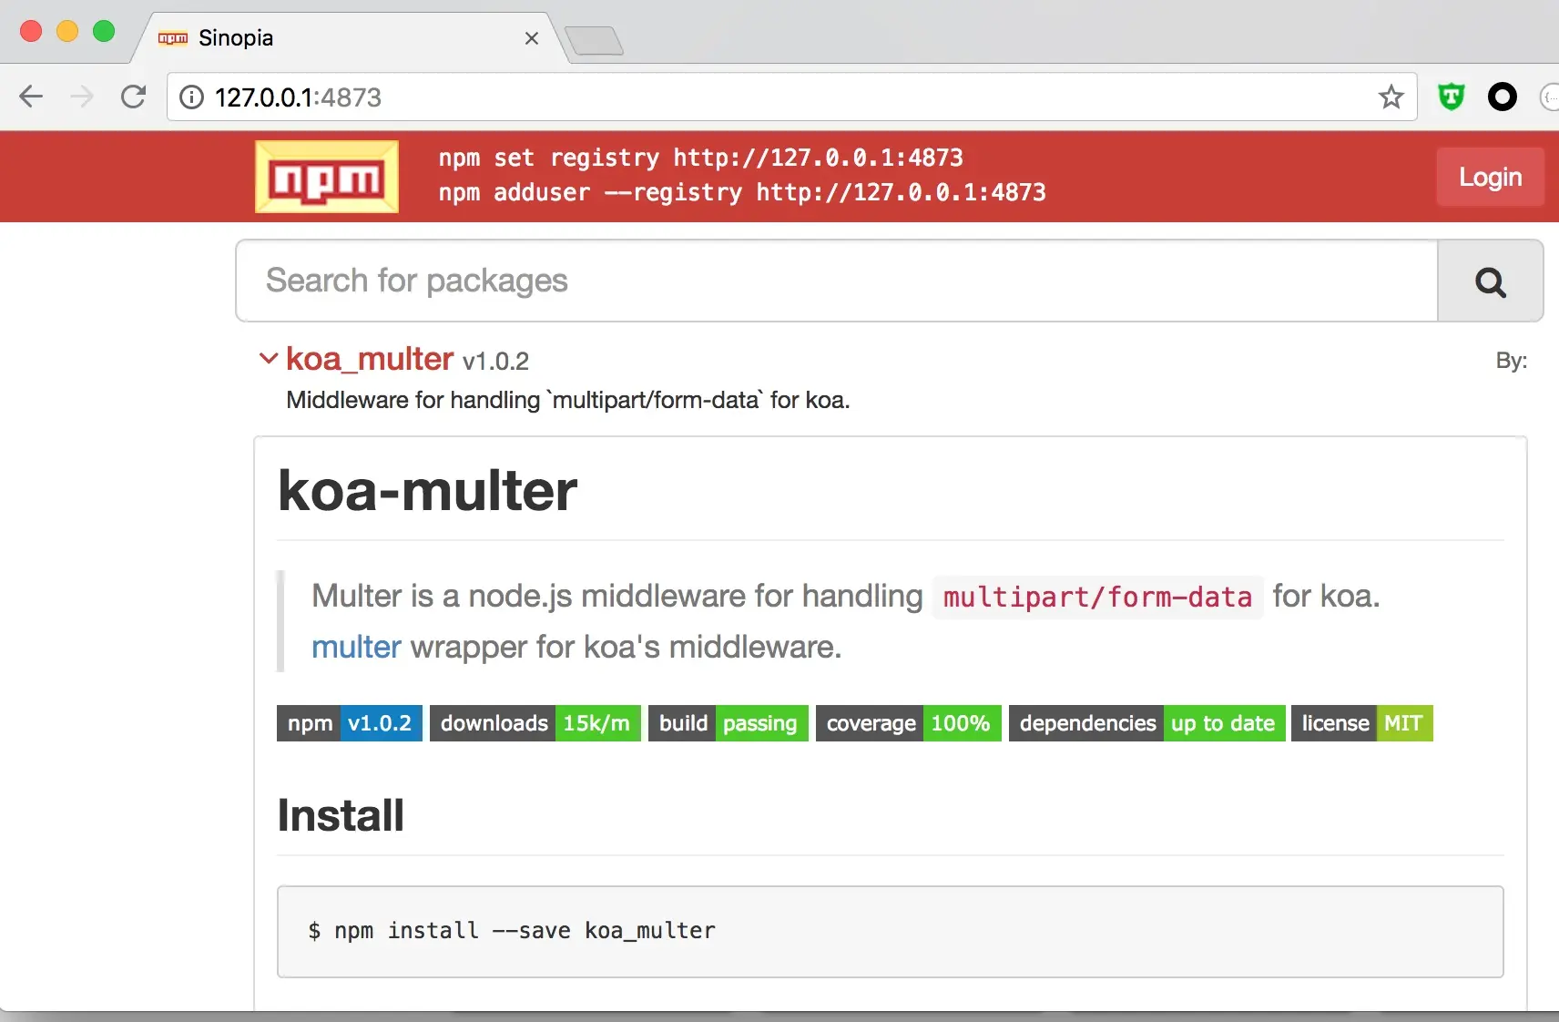Viewport: 1559px width, 1022px height.
Task: Click the browser forward arrow
Action: click(x=82, y=97)
